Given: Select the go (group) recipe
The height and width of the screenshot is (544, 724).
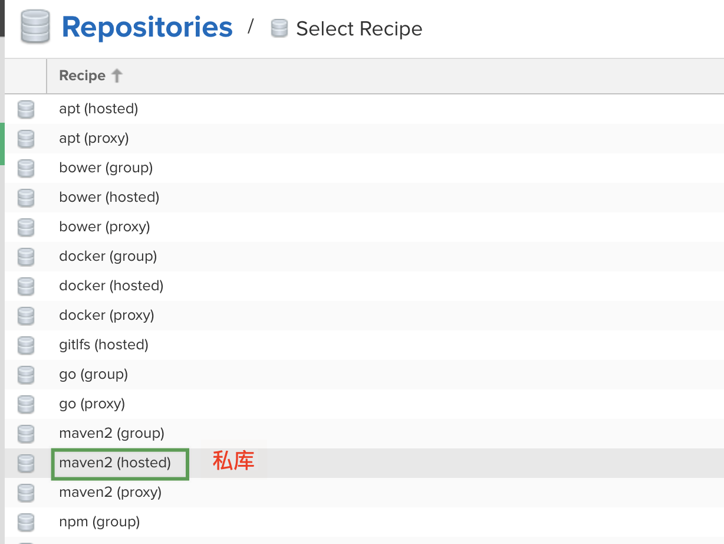Looking at the screenshot, I should pyautogui.click(x=93, y=375).
